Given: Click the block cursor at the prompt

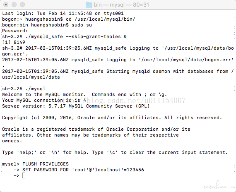Looking at the screenshot, I should 24,175.
